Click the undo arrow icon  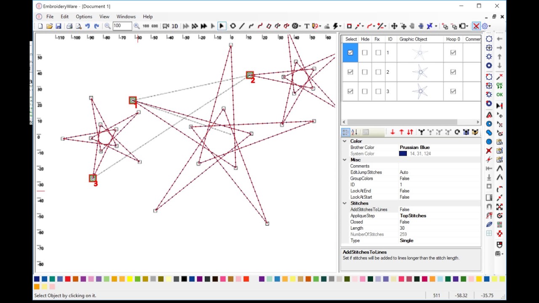coord(87,26)
